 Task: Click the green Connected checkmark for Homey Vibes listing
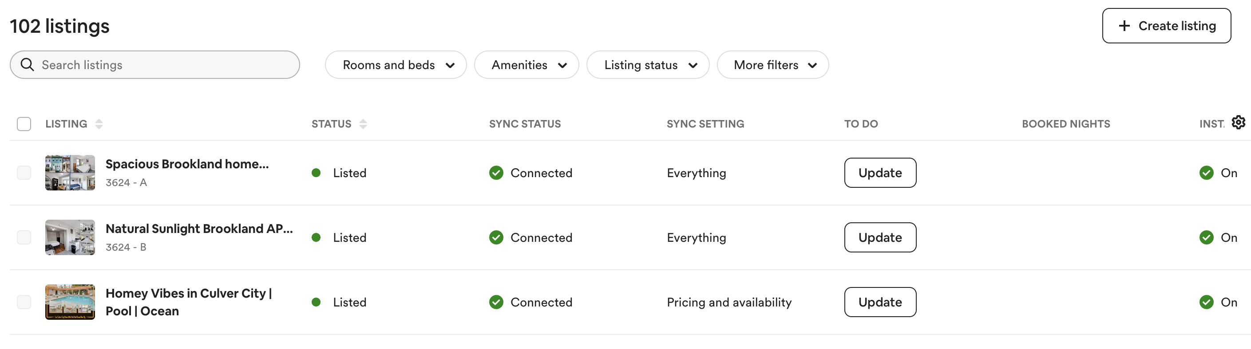pyautogui.click(x=496, y=302)
